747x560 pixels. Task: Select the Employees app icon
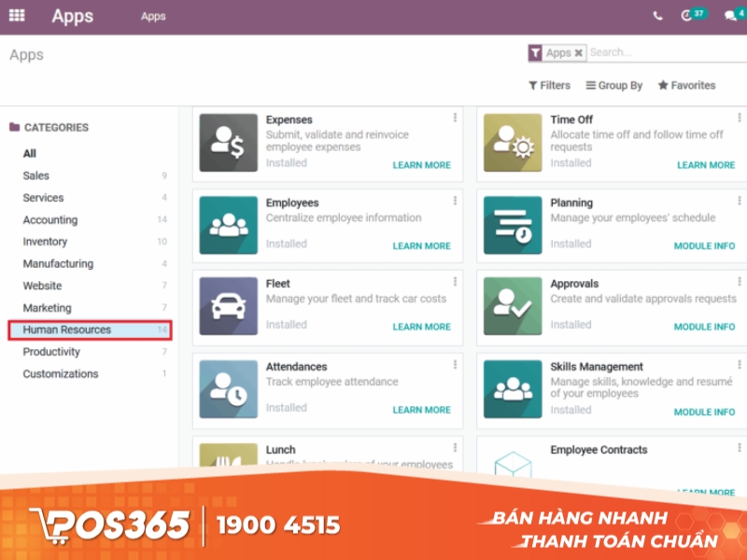228,223
